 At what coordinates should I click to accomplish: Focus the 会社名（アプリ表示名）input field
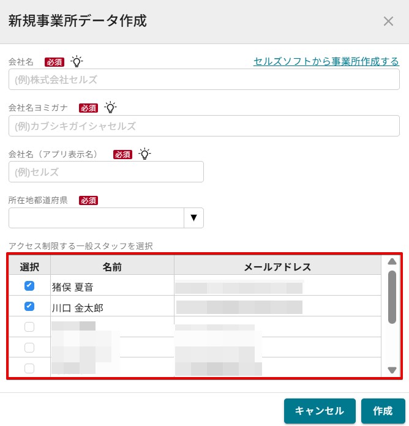106,172
